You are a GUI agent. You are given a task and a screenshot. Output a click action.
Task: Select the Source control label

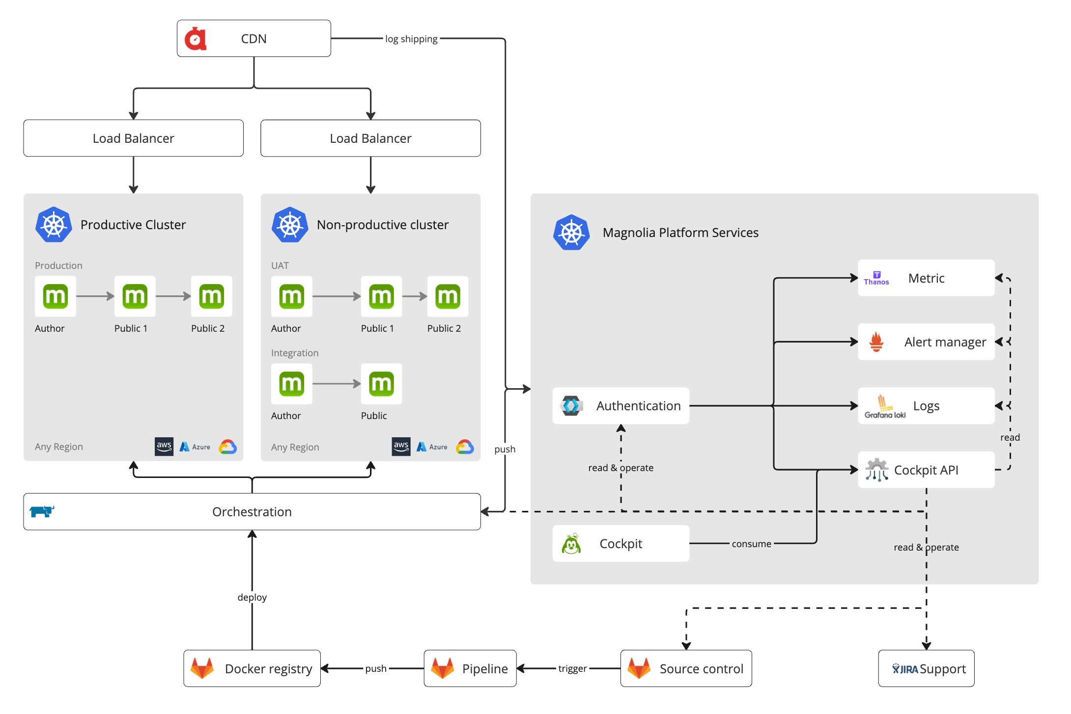click(x=701, y=669)
